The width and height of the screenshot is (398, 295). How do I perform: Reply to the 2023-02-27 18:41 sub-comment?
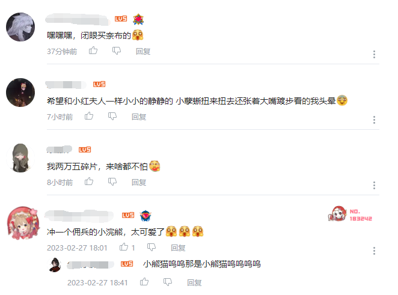pos(194,283)
